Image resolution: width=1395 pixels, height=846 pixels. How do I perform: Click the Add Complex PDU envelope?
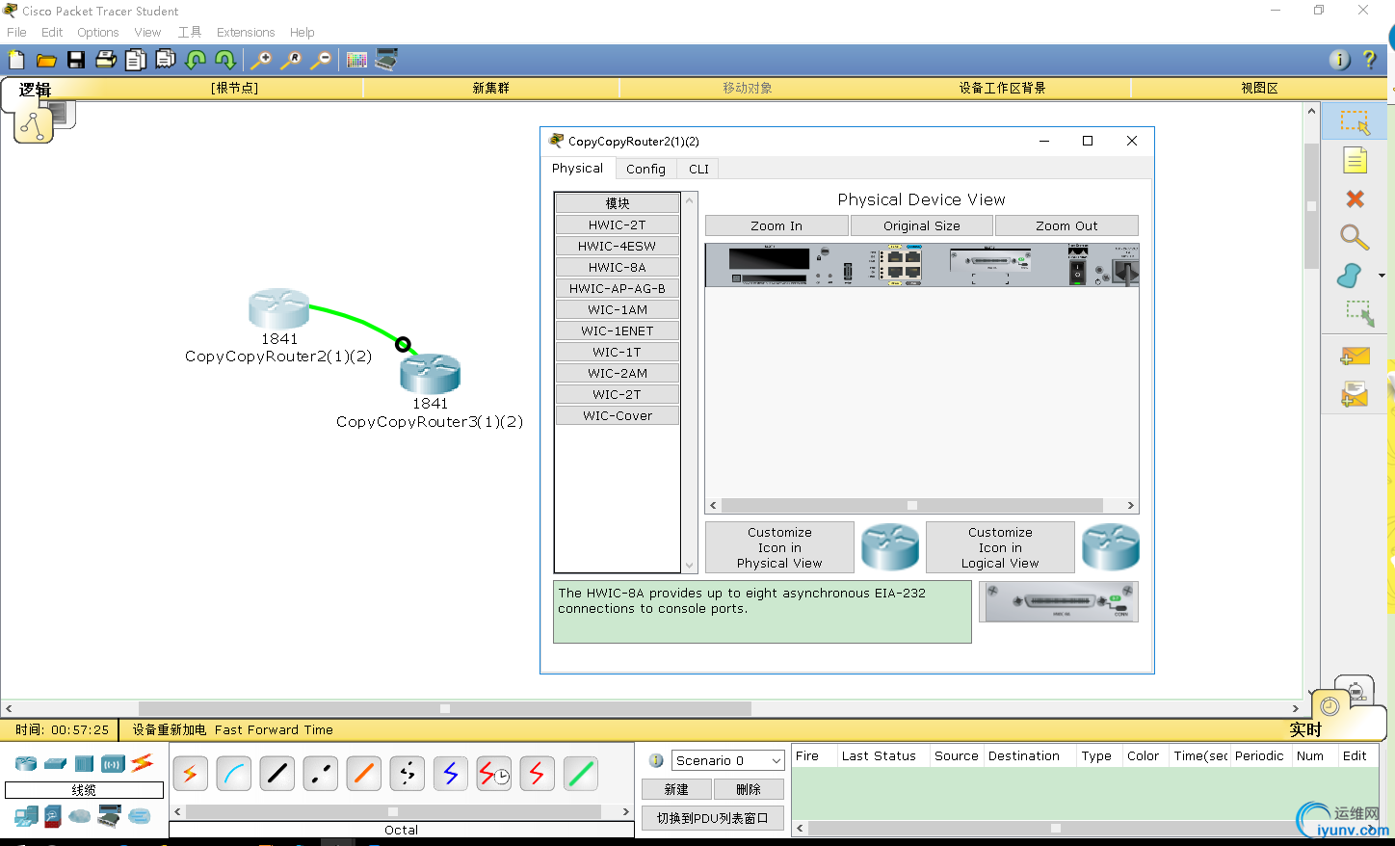pos(1355,393)
